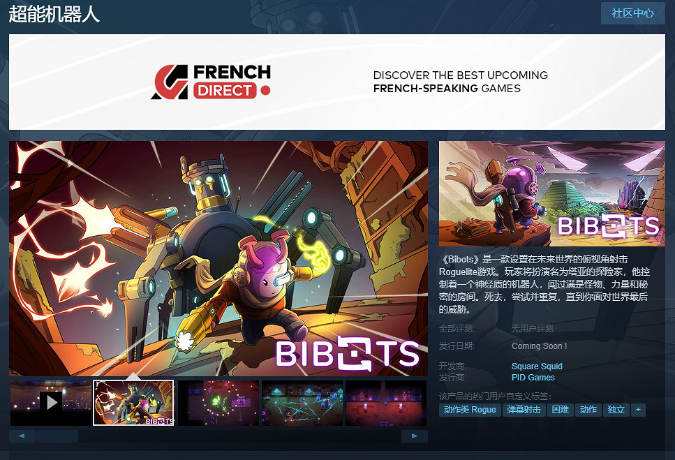Open the French Direct banner
This screenshot has height=460, width=675.
pyautogui.click(x=337, y=82)
